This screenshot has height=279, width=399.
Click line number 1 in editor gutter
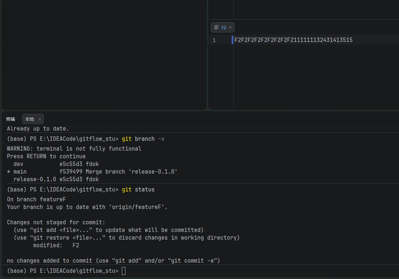[x=214, y=40]
